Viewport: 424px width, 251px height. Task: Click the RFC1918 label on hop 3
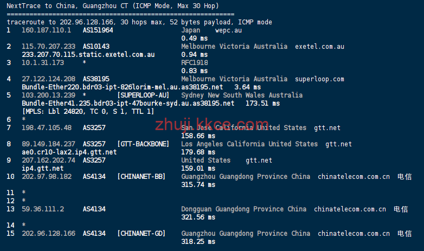(x=195, y=63)
